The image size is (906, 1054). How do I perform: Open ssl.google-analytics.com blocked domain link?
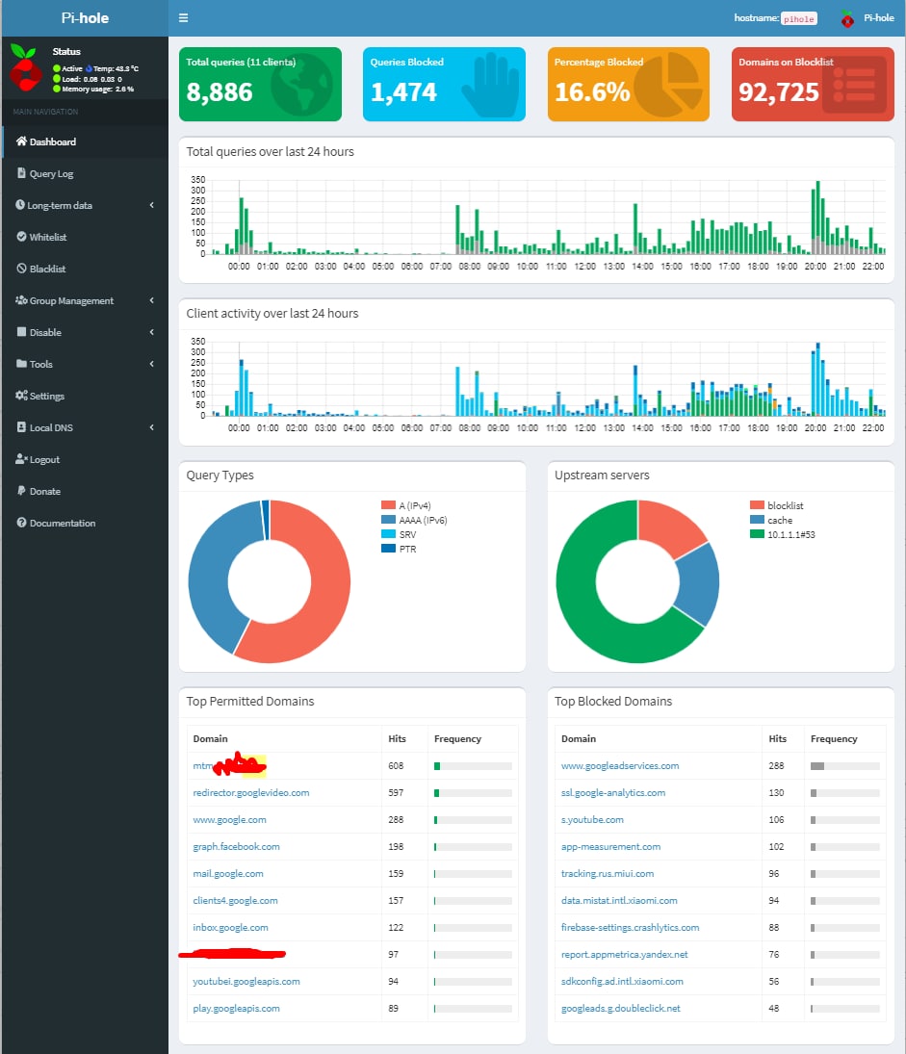pyautogui.click(x=613, y=792)
